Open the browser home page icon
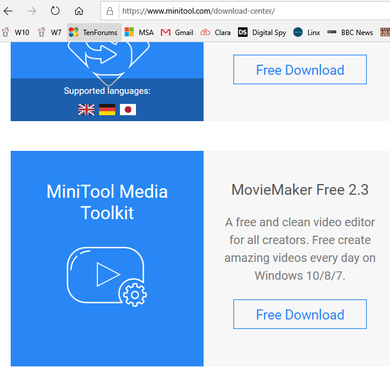 pos(79,11)
